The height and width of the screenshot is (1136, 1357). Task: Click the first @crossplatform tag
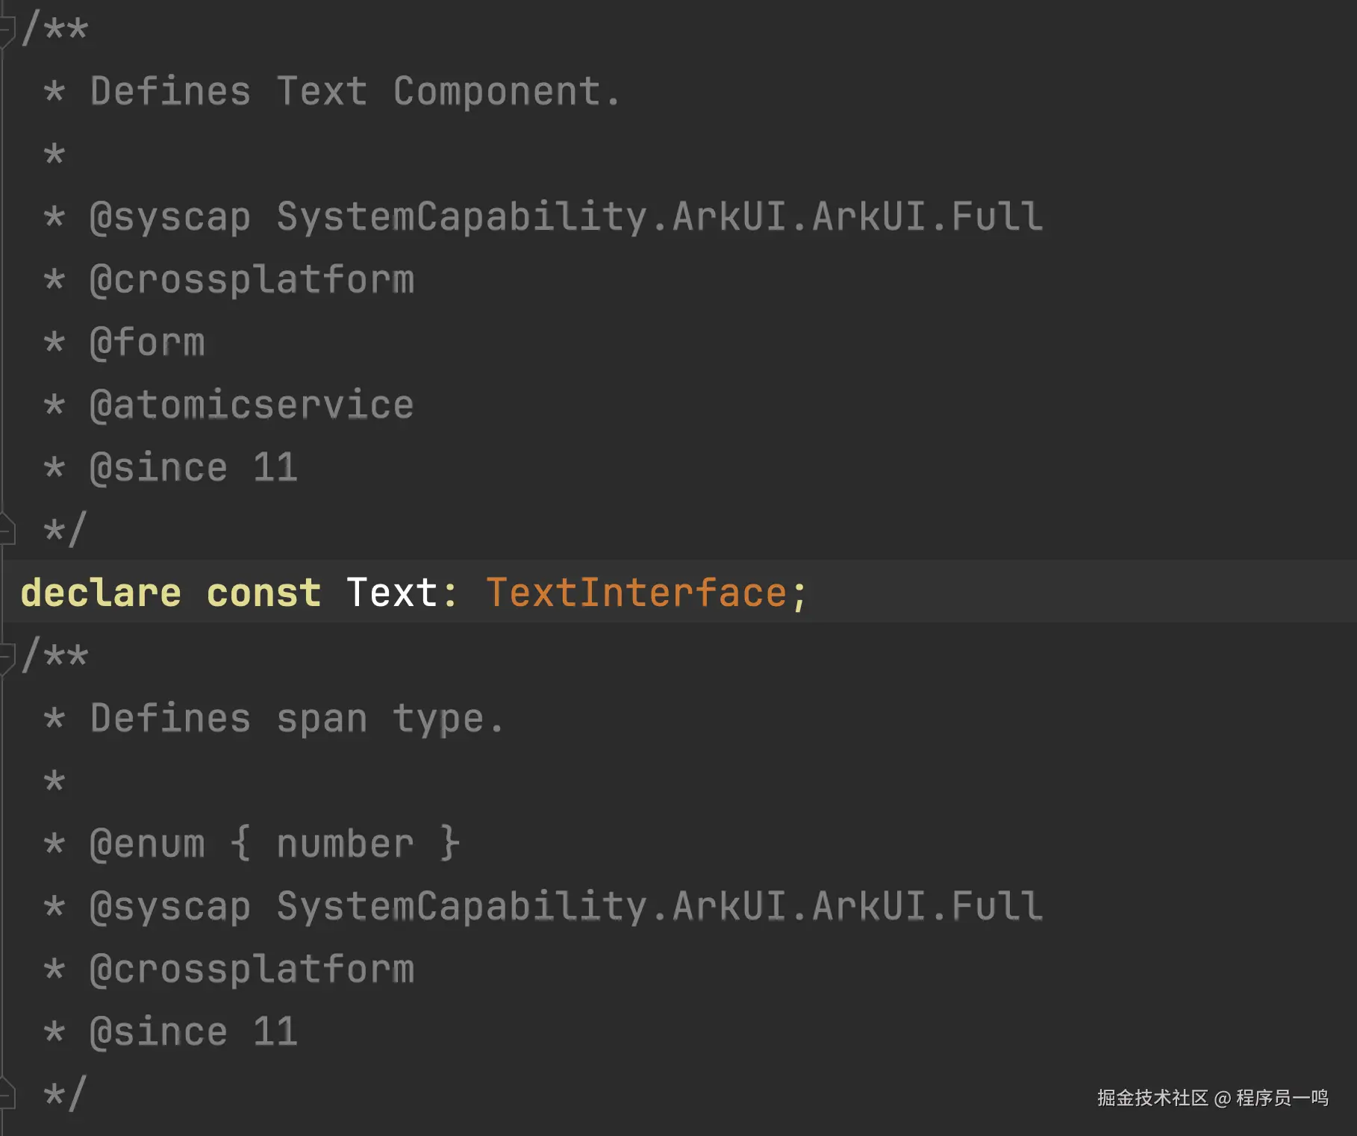[x=252, y=281]
